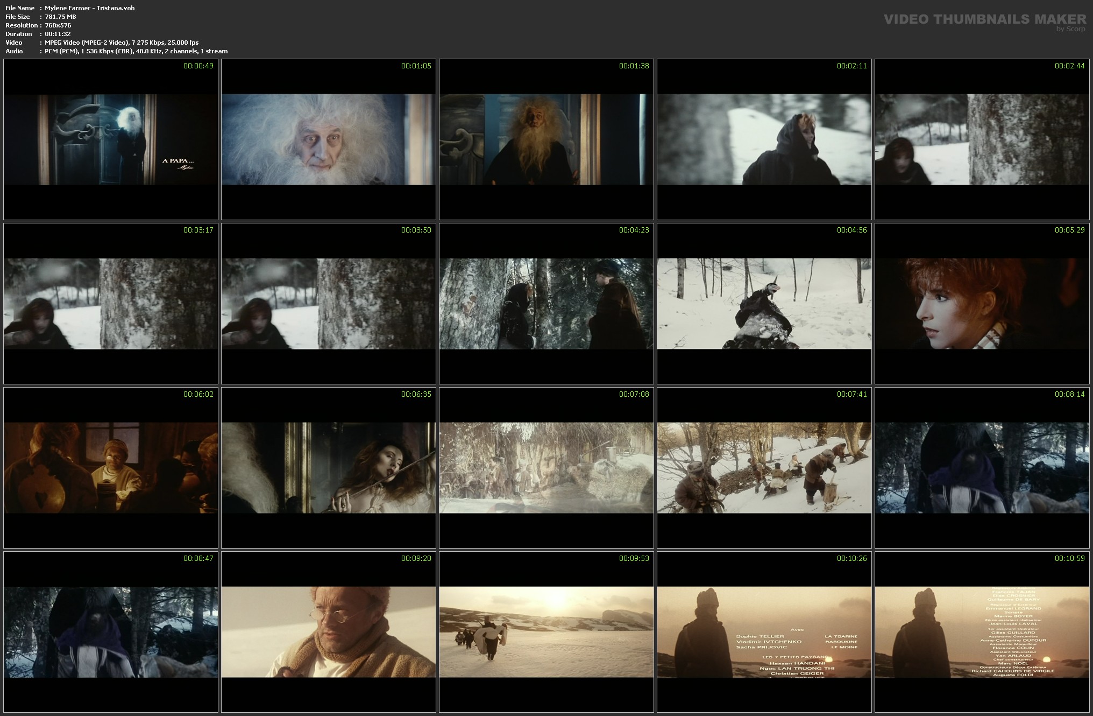Select the thumbnail at 00:03:50

[329, 304]
